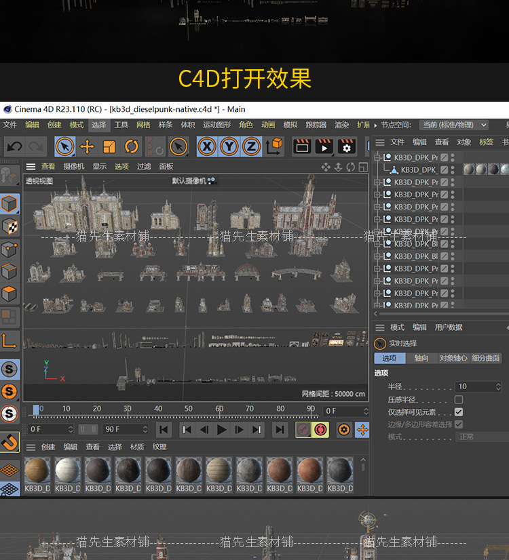Click the record active objects button
Viewport: 509px width, 560px height.
(x=303, y=430)
